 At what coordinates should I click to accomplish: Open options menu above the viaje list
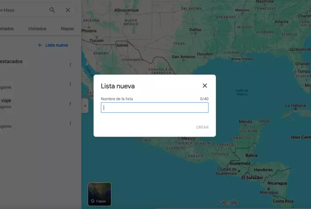70,84
